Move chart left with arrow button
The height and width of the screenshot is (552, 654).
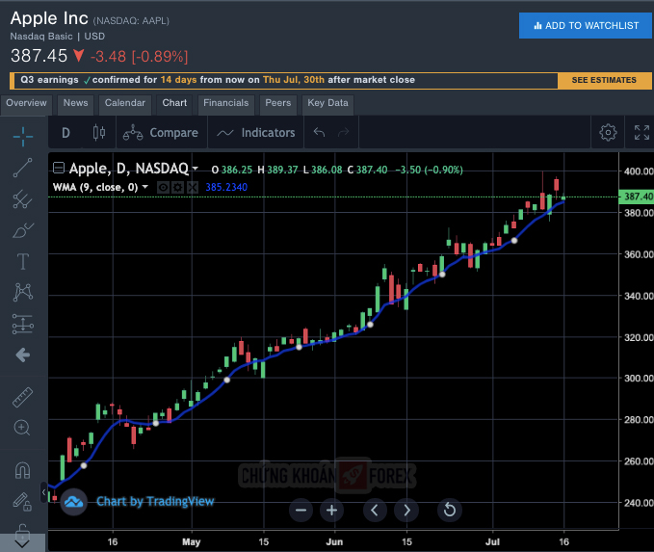(x=375, y=510)
